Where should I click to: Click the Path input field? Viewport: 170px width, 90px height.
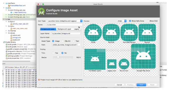click(x=65, y=45)
